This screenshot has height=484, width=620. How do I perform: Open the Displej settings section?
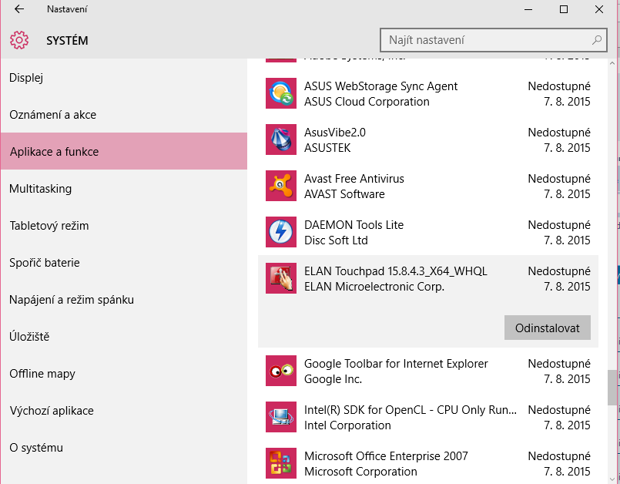(124, 78)
